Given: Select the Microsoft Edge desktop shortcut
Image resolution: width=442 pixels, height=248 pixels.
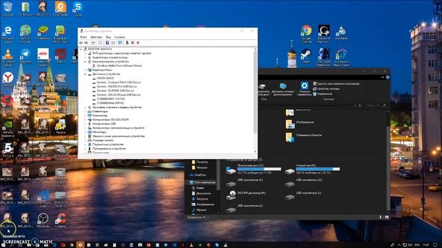Looking at the screenshot, I should click(8, 34).
